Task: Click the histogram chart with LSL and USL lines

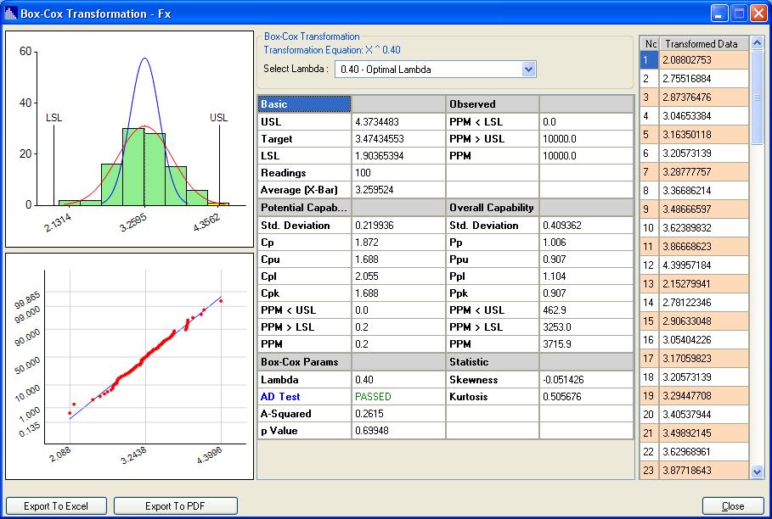Action: point(129,139)
